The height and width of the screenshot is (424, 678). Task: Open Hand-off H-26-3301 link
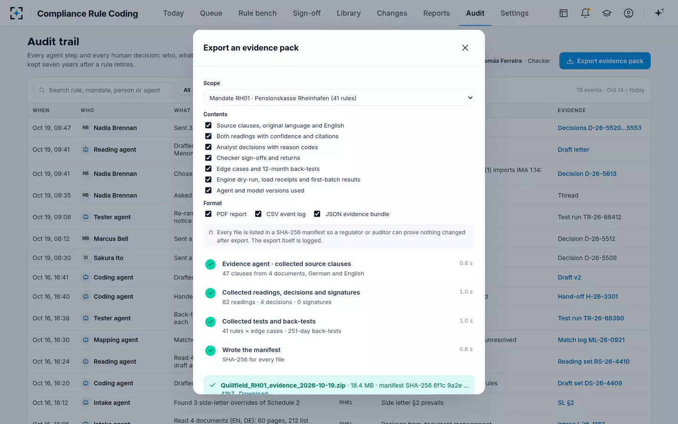588,296
